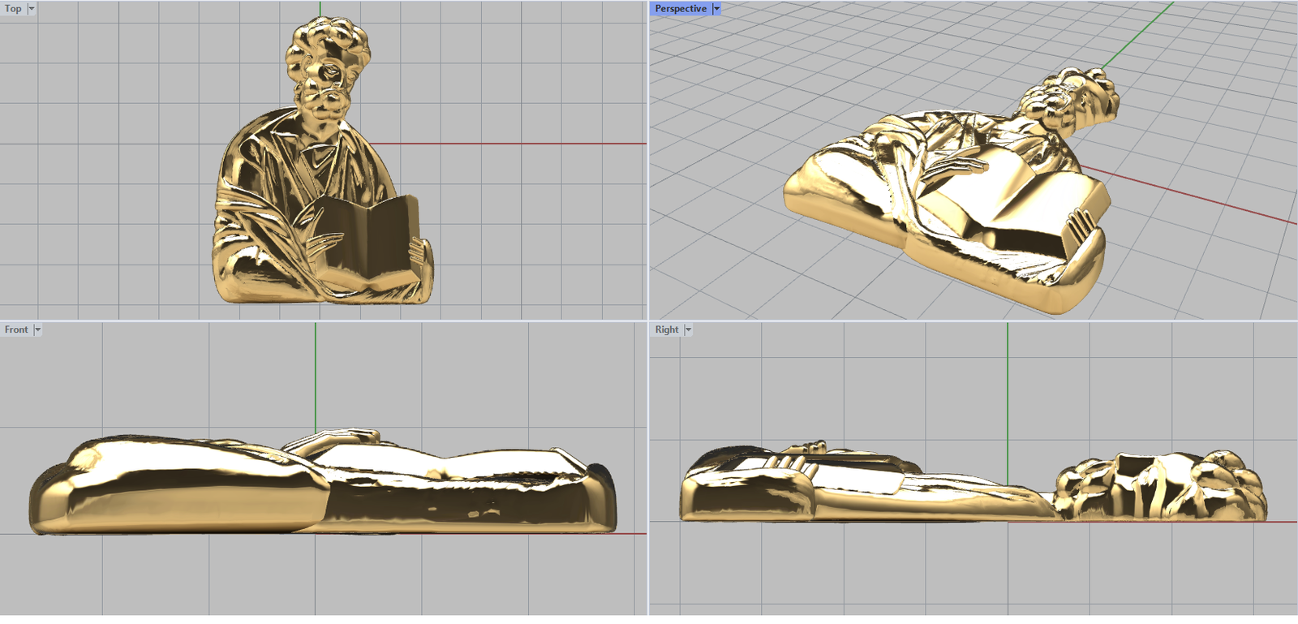Image resolution: width=1298 pixels, height=624 pixels.
Task: Click the Perspective viewport title label
Action: pyautogui.click(x=681, y=9)
